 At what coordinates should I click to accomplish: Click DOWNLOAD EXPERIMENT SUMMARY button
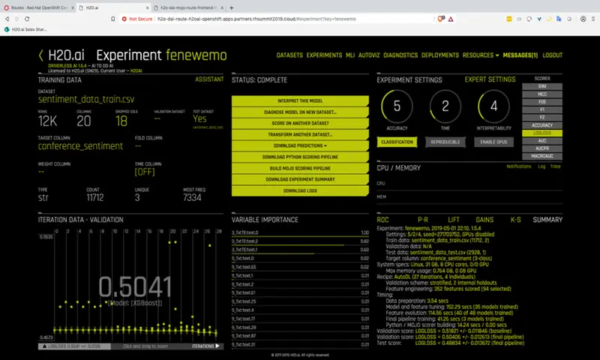300,179
